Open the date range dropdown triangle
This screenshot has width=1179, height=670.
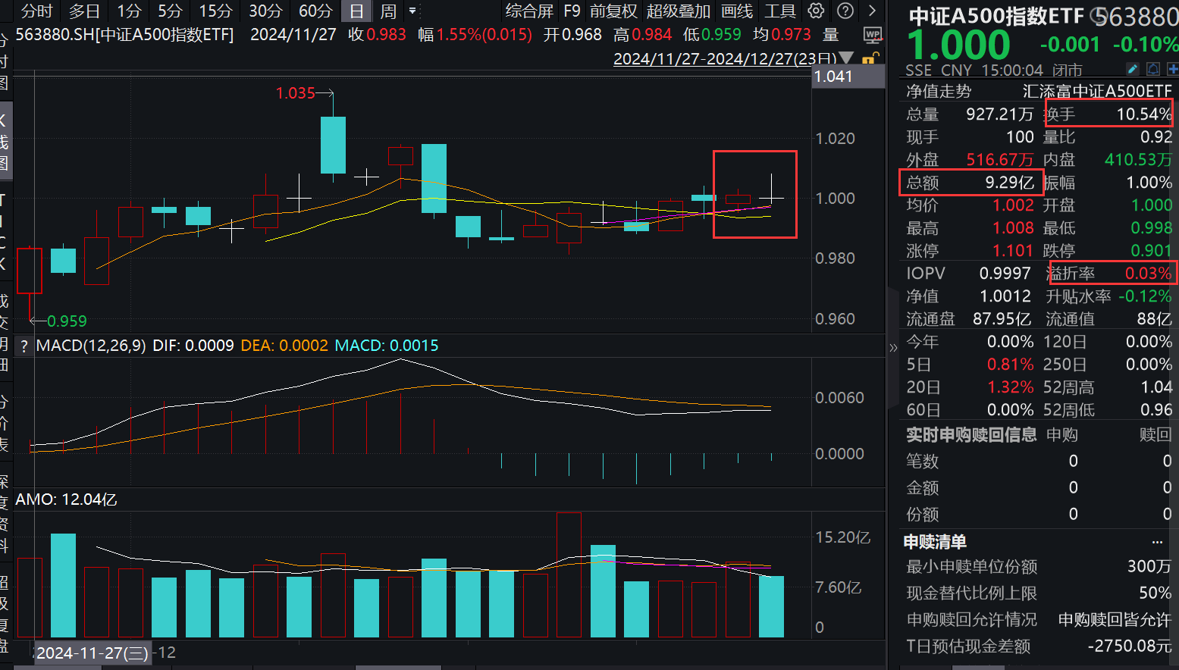tap(847, 59)
